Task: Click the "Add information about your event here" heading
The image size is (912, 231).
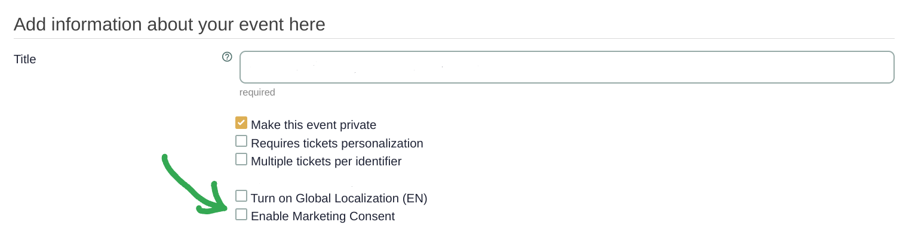Action: 170,24
